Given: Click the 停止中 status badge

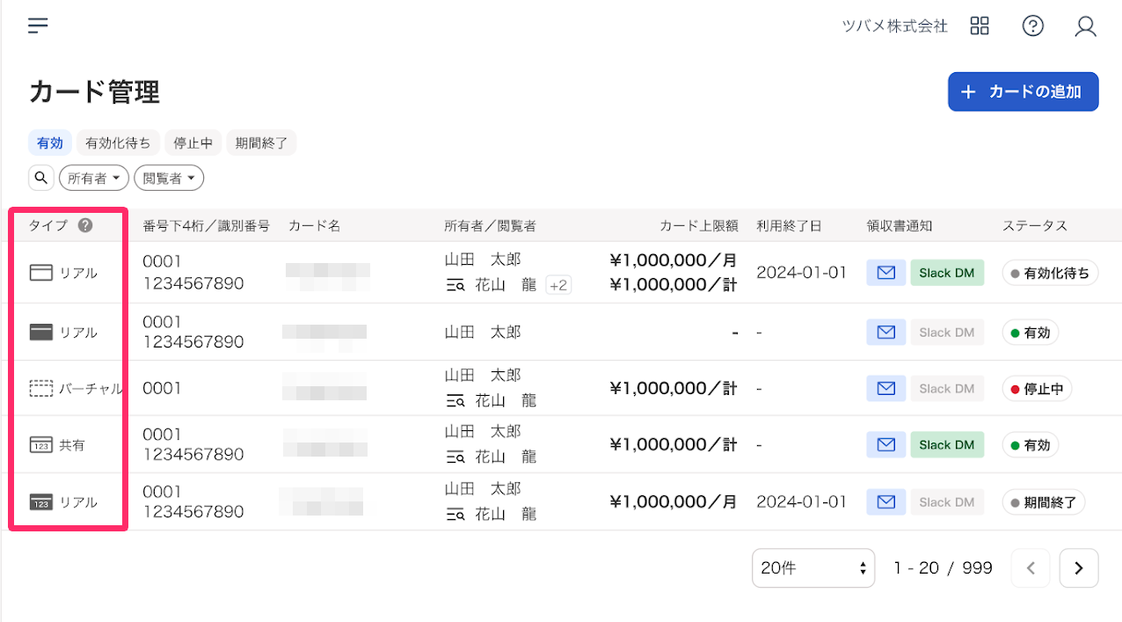Looking at the screenshot, I should point(1037,388).
